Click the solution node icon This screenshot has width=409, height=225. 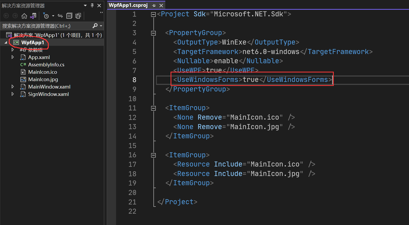[x=9, y=35]
